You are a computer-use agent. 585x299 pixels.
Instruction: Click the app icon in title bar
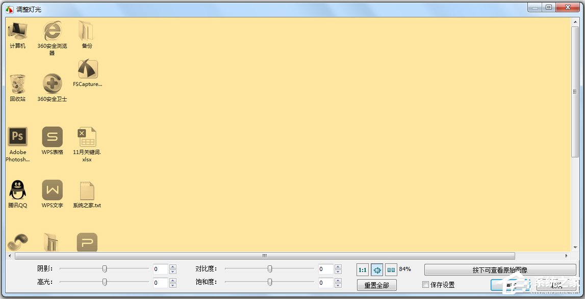(9, 9)
